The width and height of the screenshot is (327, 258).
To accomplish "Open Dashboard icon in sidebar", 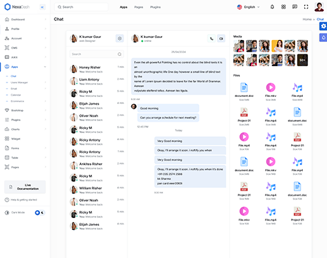I will coord(7,20).
